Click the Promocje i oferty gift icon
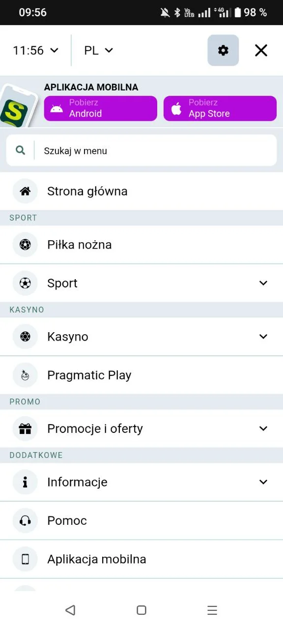 25,429
